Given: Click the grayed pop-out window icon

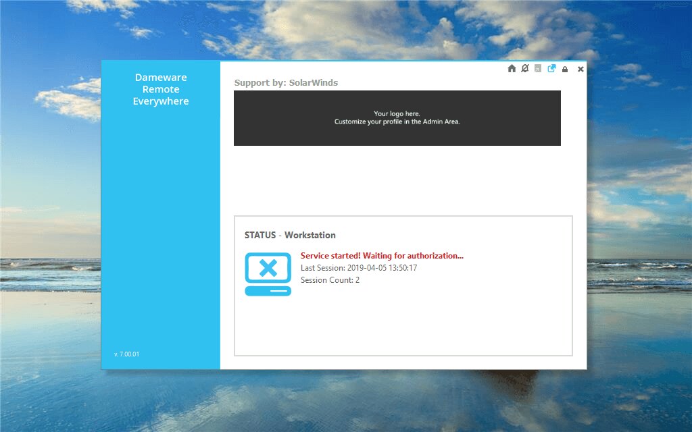Looking at the screenshot, I should point(538,69).
